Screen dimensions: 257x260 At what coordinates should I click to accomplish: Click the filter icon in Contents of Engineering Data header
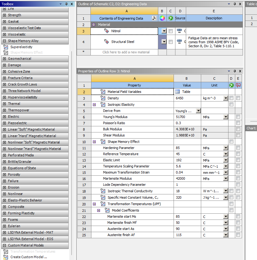tap(154, 18)
